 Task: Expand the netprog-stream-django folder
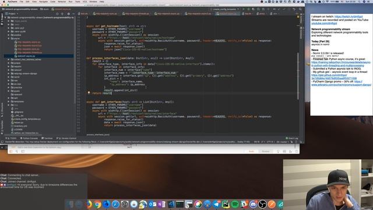(x=9, y=73)
